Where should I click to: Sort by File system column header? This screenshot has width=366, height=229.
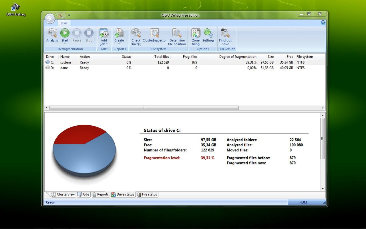coord(310,57)
